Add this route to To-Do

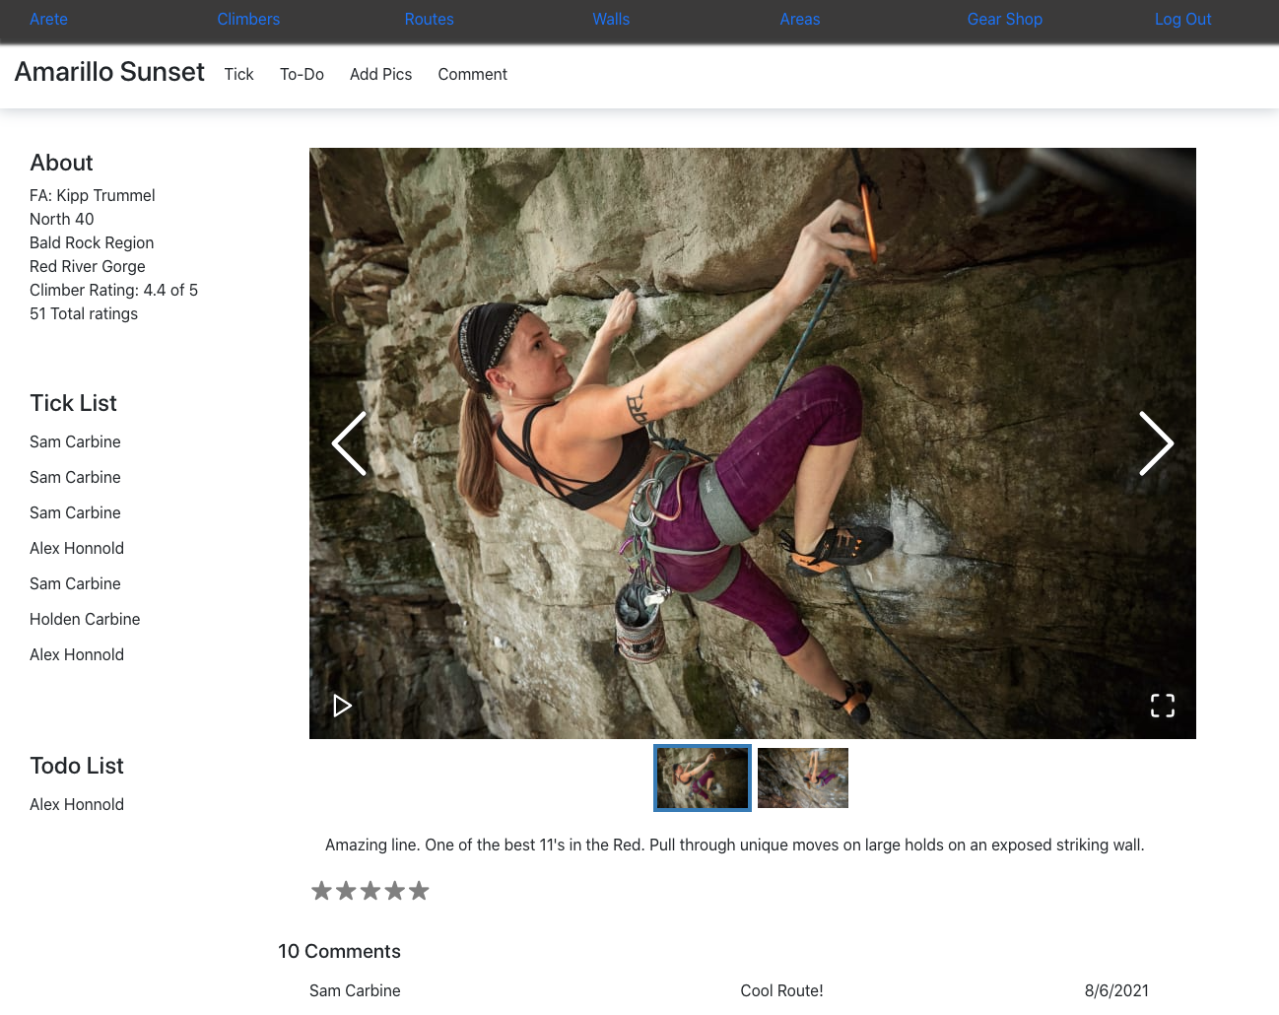coord(302,74)
